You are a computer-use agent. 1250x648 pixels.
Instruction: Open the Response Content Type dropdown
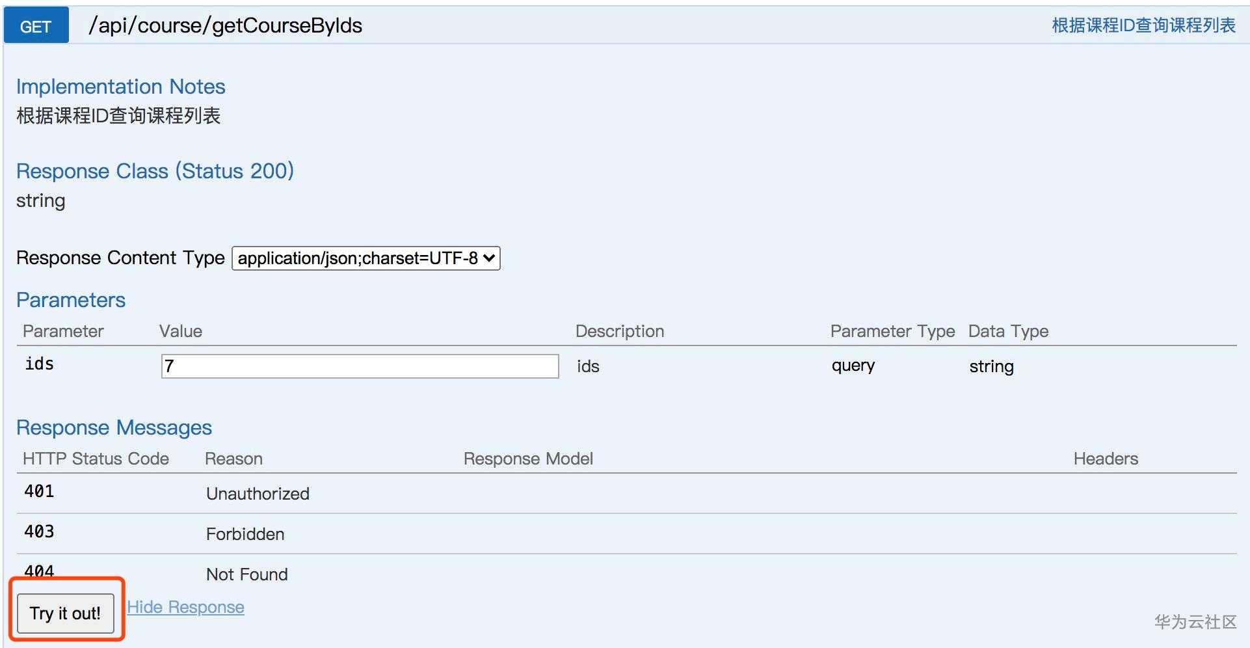point(366,258)
